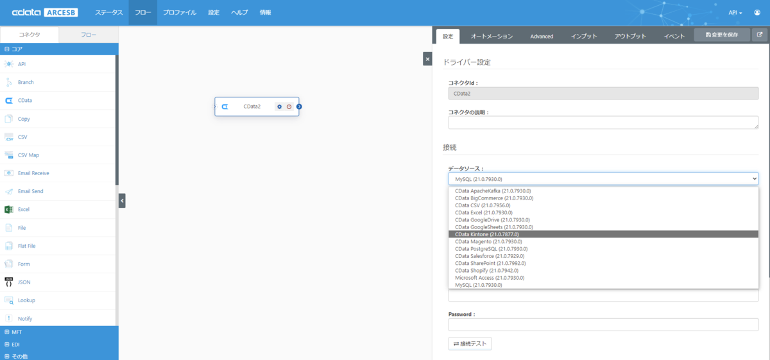Image resolution: width=770 pixels, height=360 pixels.
Task: Open the プロファイル menu in header
Action: (x=180, y=13)
